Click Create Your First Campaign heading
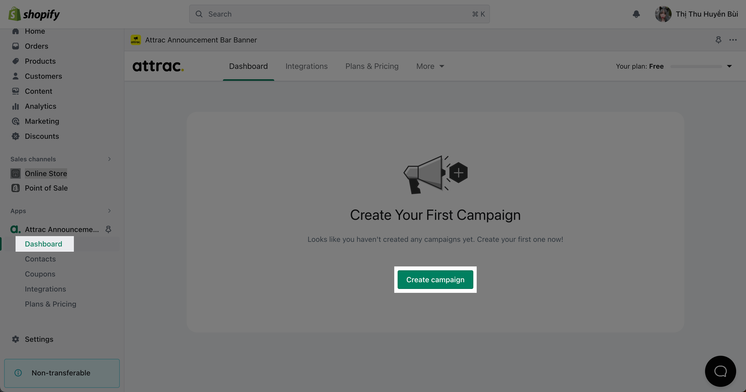 (435, 215)
